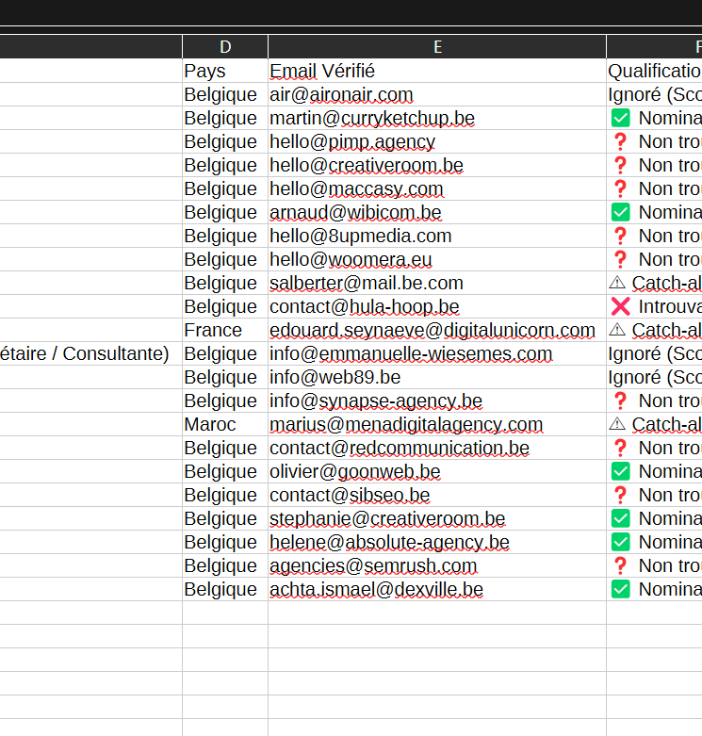The height and width of the screenshot is (736, 702).
Task: Select cell with agencies@semrush.com
Action: [437, 565]
